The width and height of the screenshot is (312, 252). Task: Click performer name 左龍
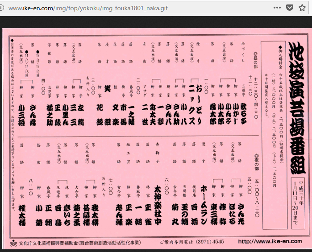81,115
